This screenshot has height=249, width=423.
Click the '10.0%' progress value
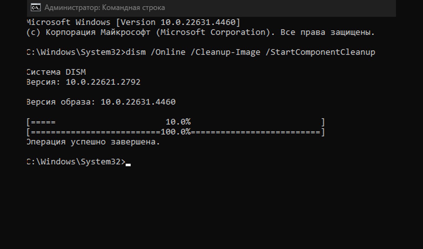coord(178,122)
